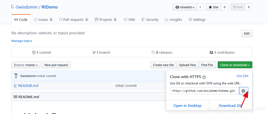
Task: Star the RIDemo repository
Action: click(x=214, y=7)
